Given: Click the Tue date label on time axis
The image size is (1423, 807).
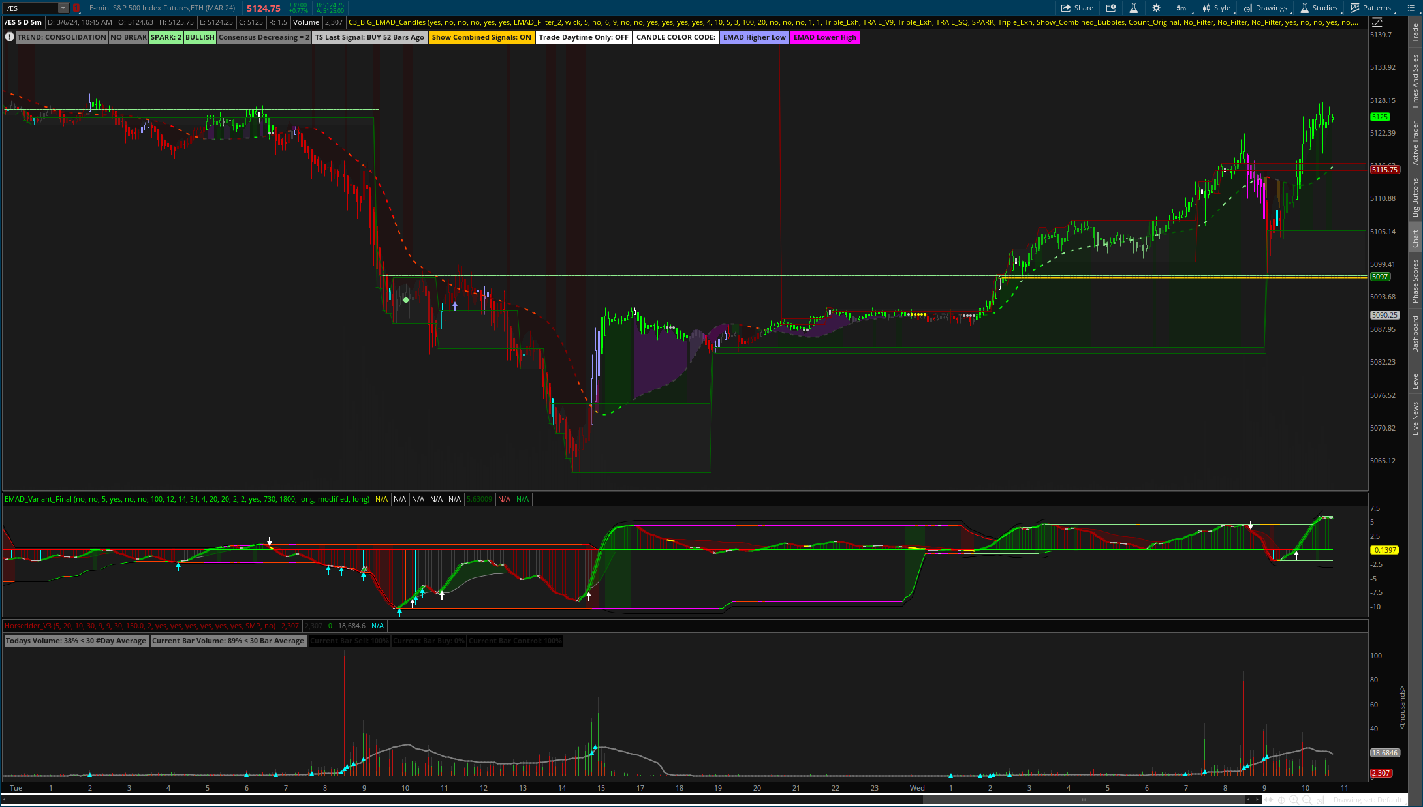Looking at the screenshot, I should tap(16, 788).
